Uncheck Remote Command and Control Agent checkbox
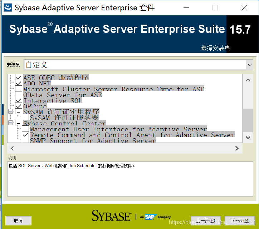 tap(25, 135)
